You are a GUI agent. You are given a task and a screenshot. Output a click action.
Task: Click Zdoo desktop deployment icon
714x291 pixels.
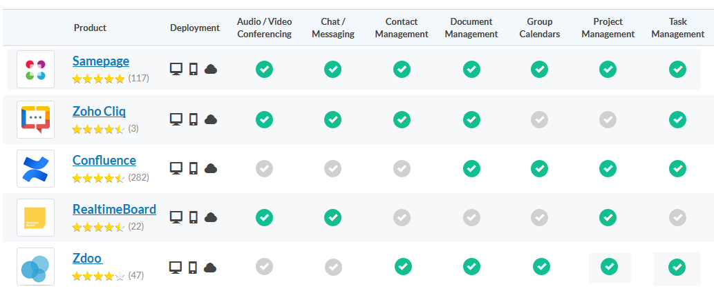[x=176, y=268]
